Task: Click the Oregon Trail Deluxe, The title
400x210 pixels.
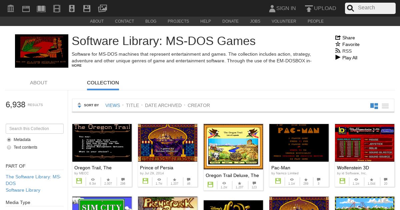Action: pos(232,175)
